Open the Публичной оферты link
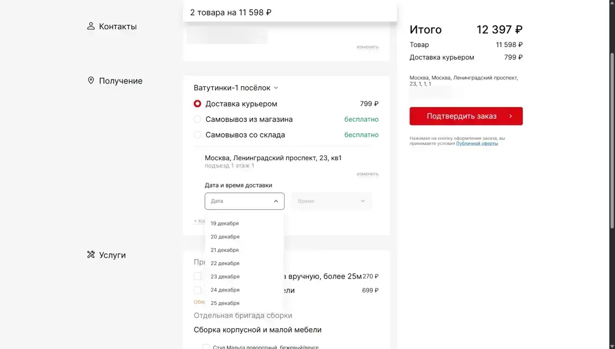615x349 pixels. pyautogui.click(x=477, y=144)
